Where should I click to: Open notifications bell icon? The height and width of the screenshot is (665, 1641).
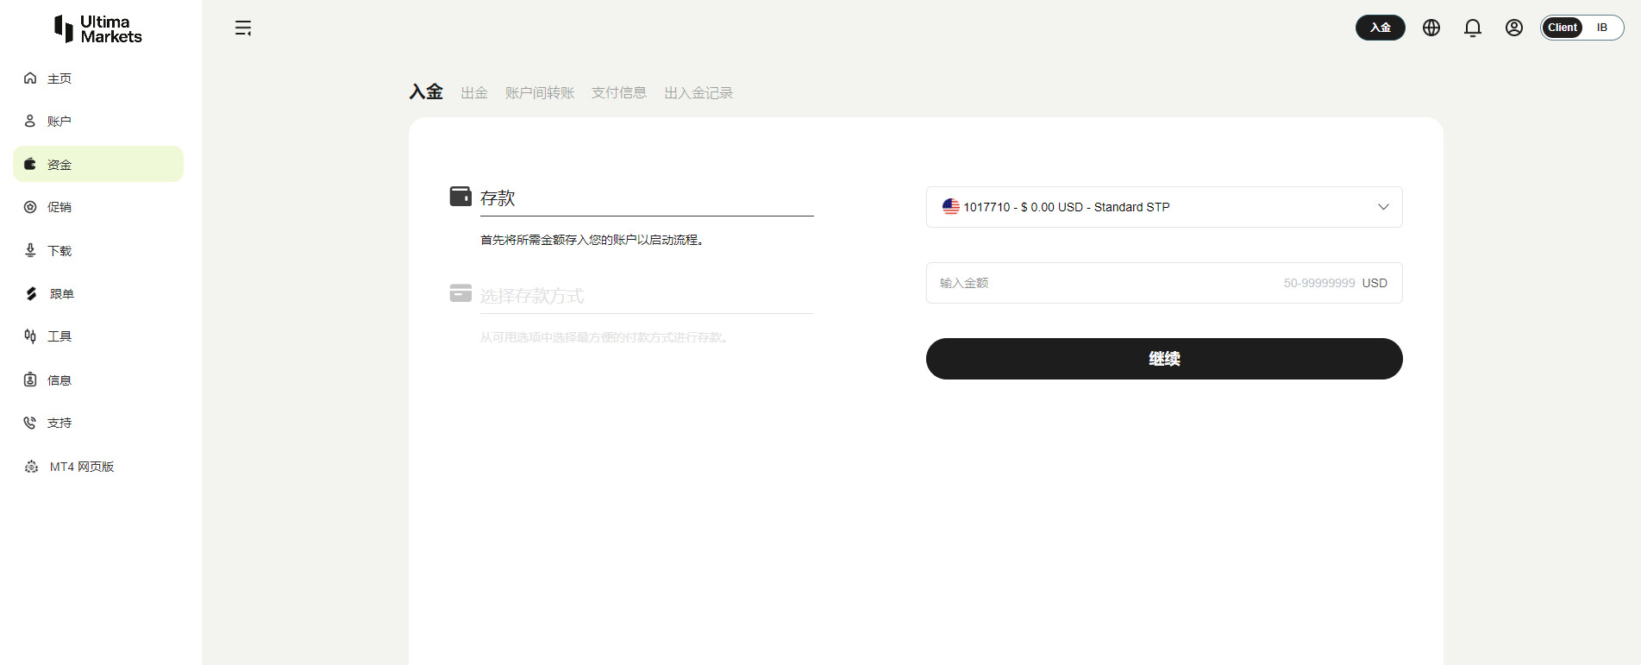pos(1473,28)
